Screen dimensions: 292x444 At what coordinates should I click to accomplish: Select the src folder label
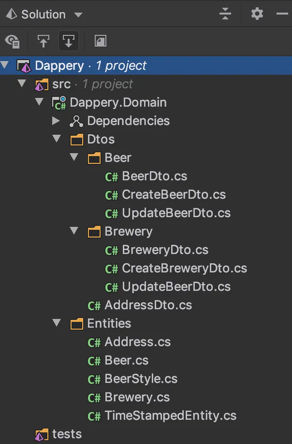[x=61, y=84]
